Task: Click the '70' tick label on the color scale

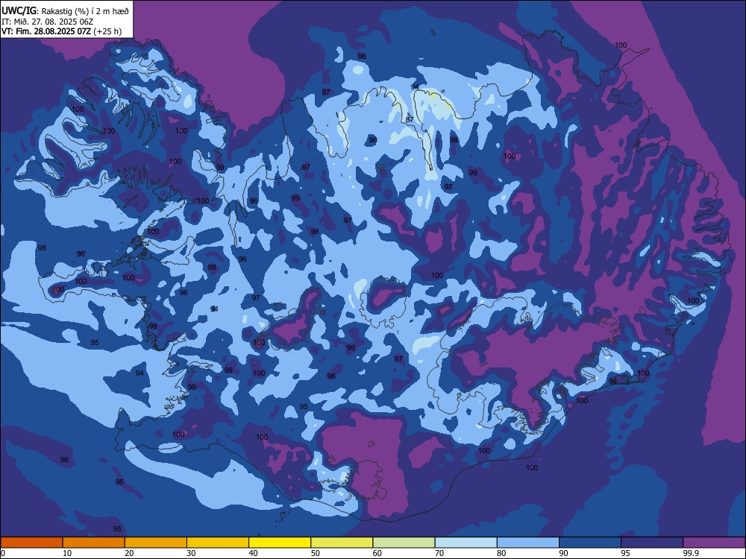Action: click(x=439, y=553)
